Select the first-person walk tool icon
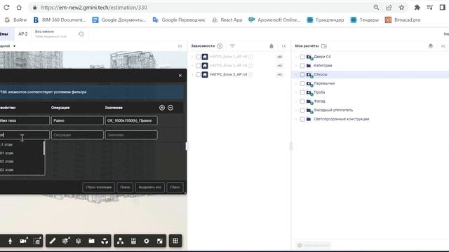The height and width of the screenshot is (252, 449). coord(10,241)
